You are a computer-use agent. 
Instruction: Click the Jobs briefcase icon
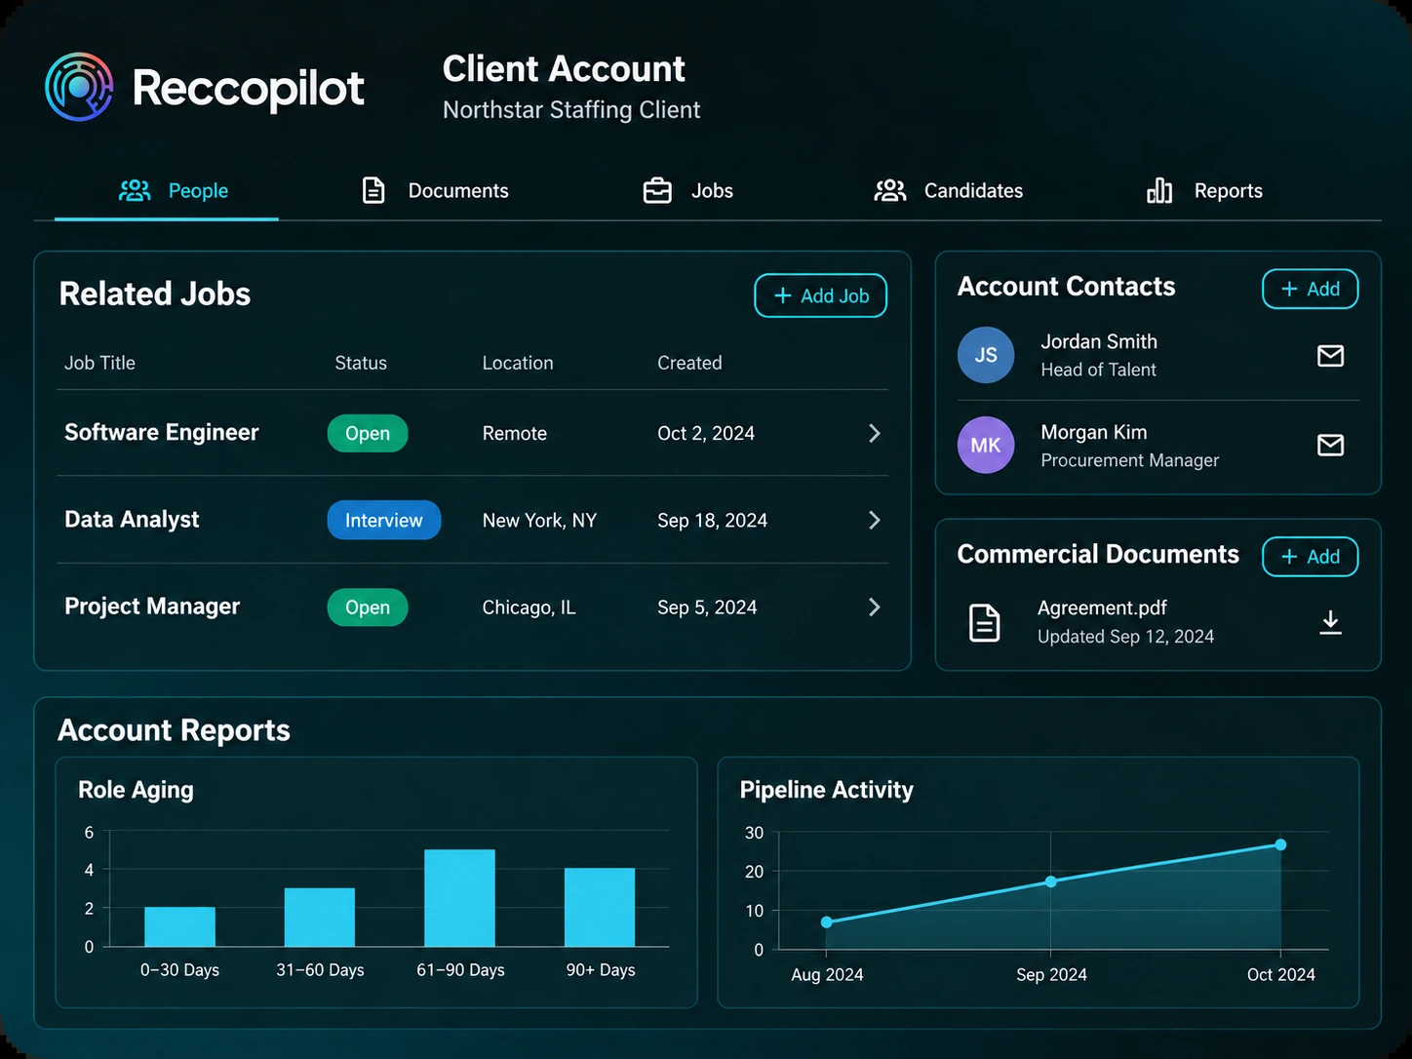click(657, 190)
